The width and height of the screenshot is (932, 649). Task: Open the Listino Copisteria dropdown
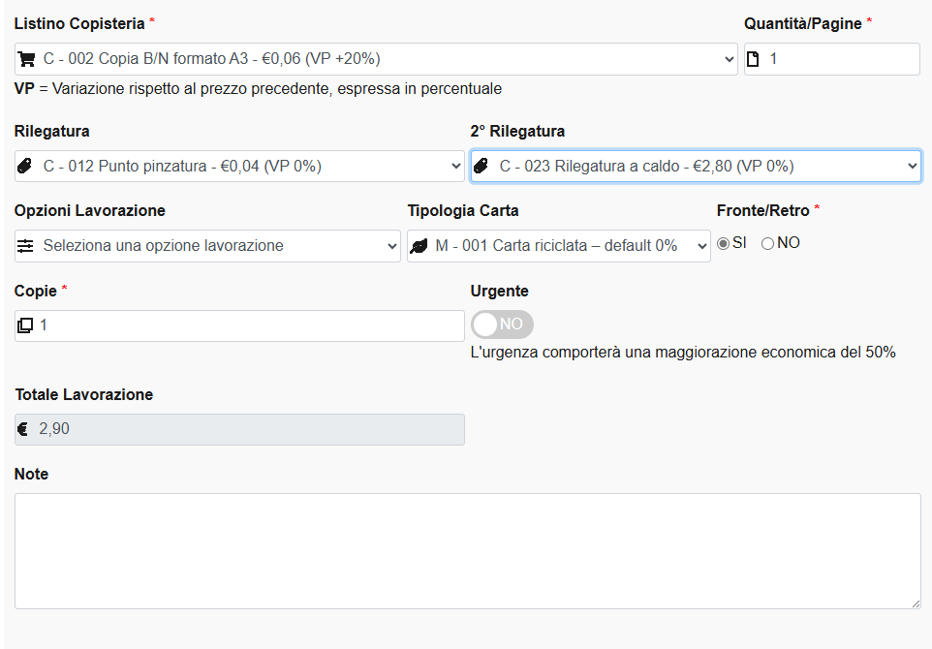(388, 59)
